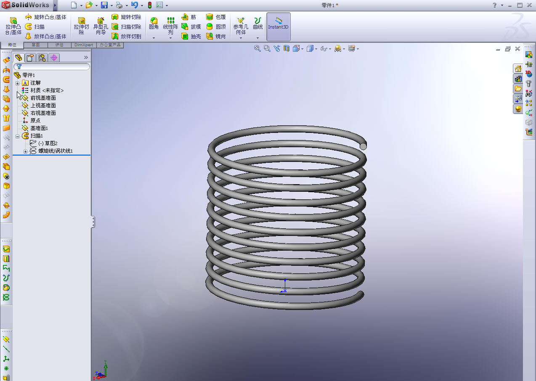Select 扫描切除 swept cut tool
536x381 pixels.
point(126,26)
